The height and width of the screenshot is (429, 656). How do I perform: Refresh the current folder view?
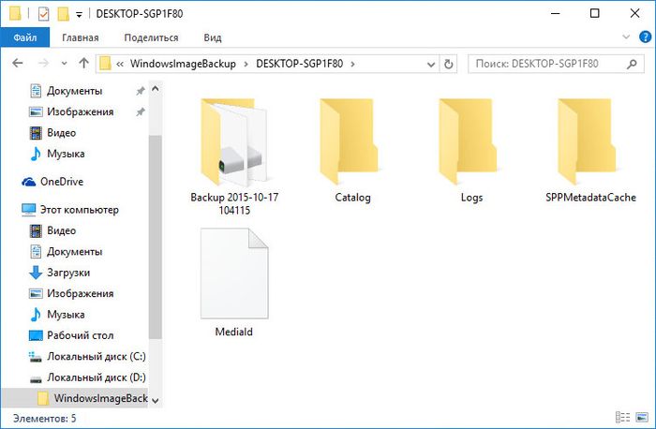click(448, 64)
